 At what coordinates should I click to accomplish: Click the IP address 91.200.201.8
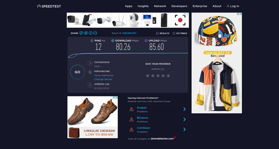point(101,88)
